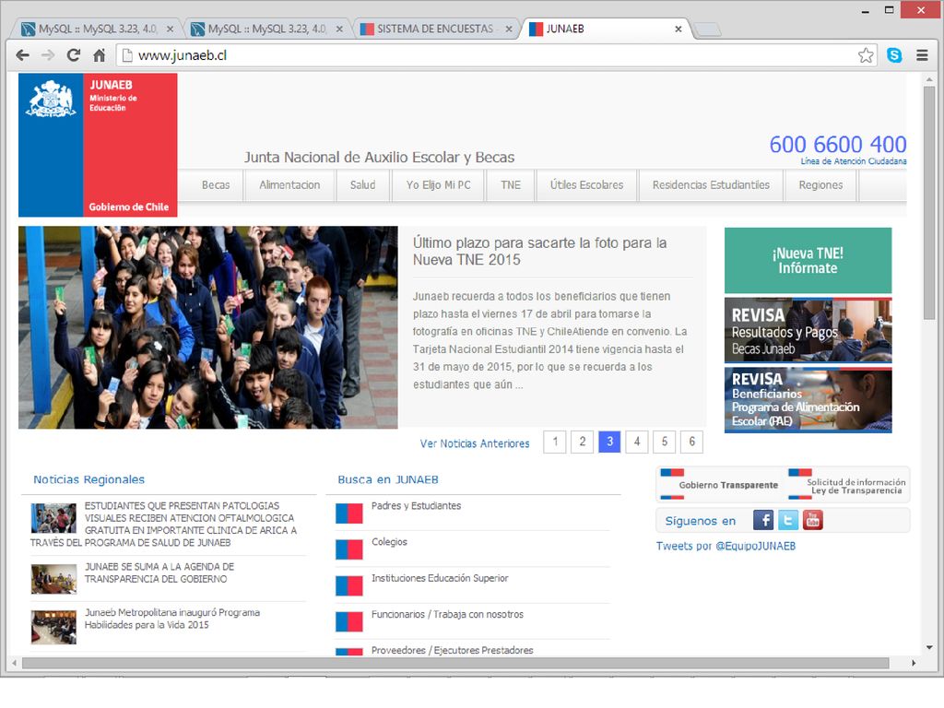The height and width of the screenshot is (708, 944).
Task: Open JUNAEB's Facebook page icon
Action: 762,520
